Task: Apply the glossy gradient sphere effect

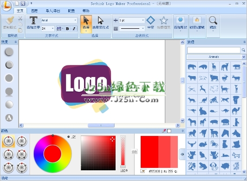Action: (9, 104)
